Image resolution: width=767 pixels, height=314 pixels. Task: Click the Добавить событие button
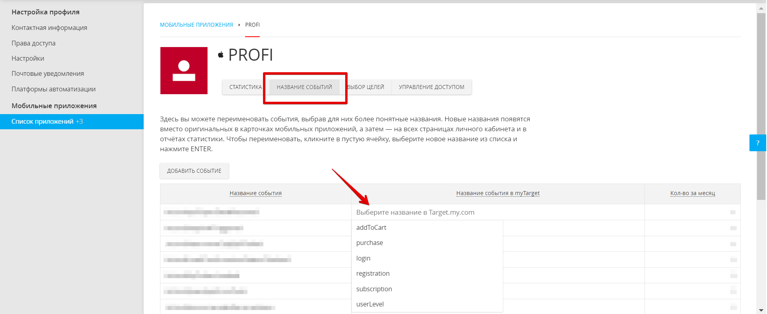coord(194,171)
